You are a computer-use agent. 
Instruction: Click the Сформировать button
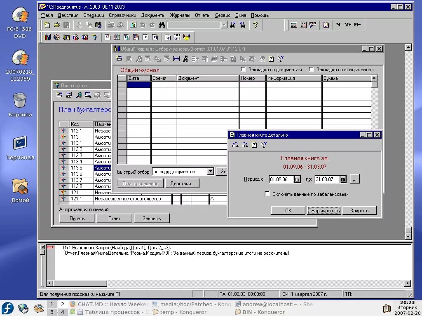324,210
